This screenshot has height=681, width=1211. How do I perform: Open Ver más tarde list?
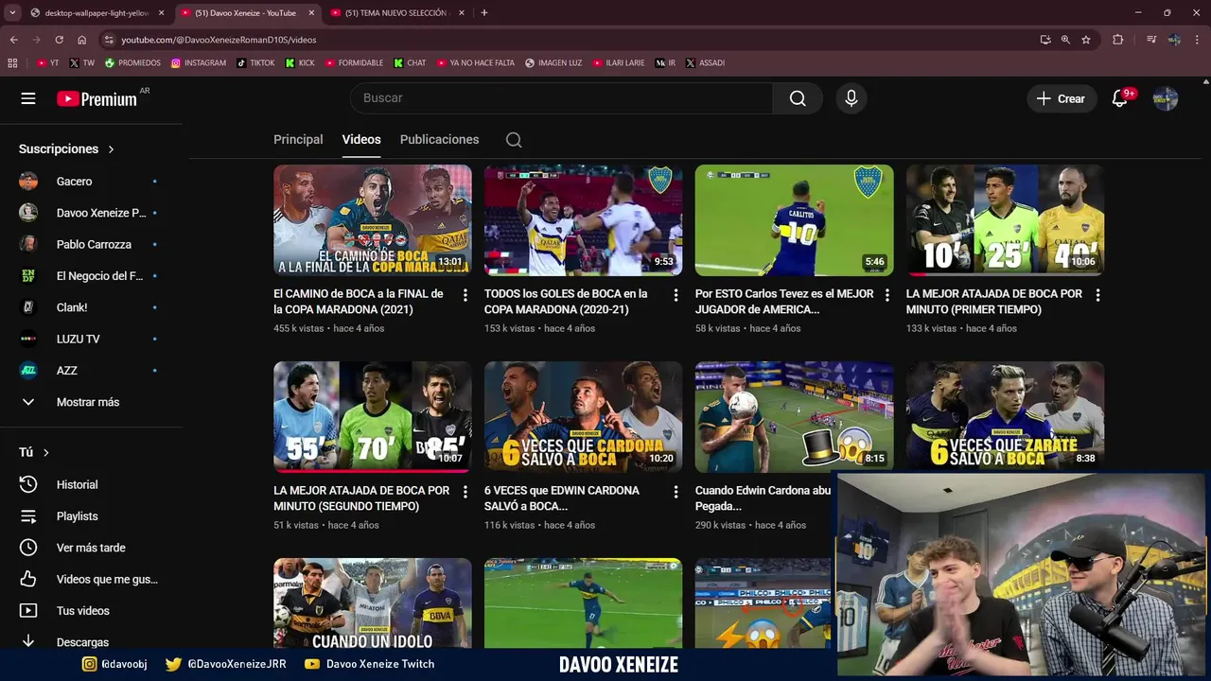92,548
